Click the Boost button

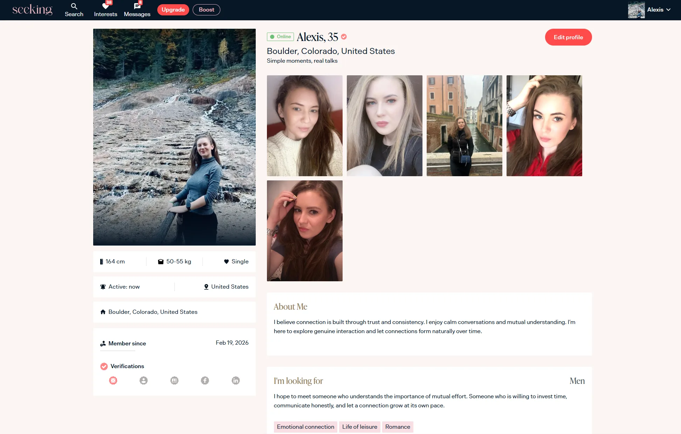point(206,10)
